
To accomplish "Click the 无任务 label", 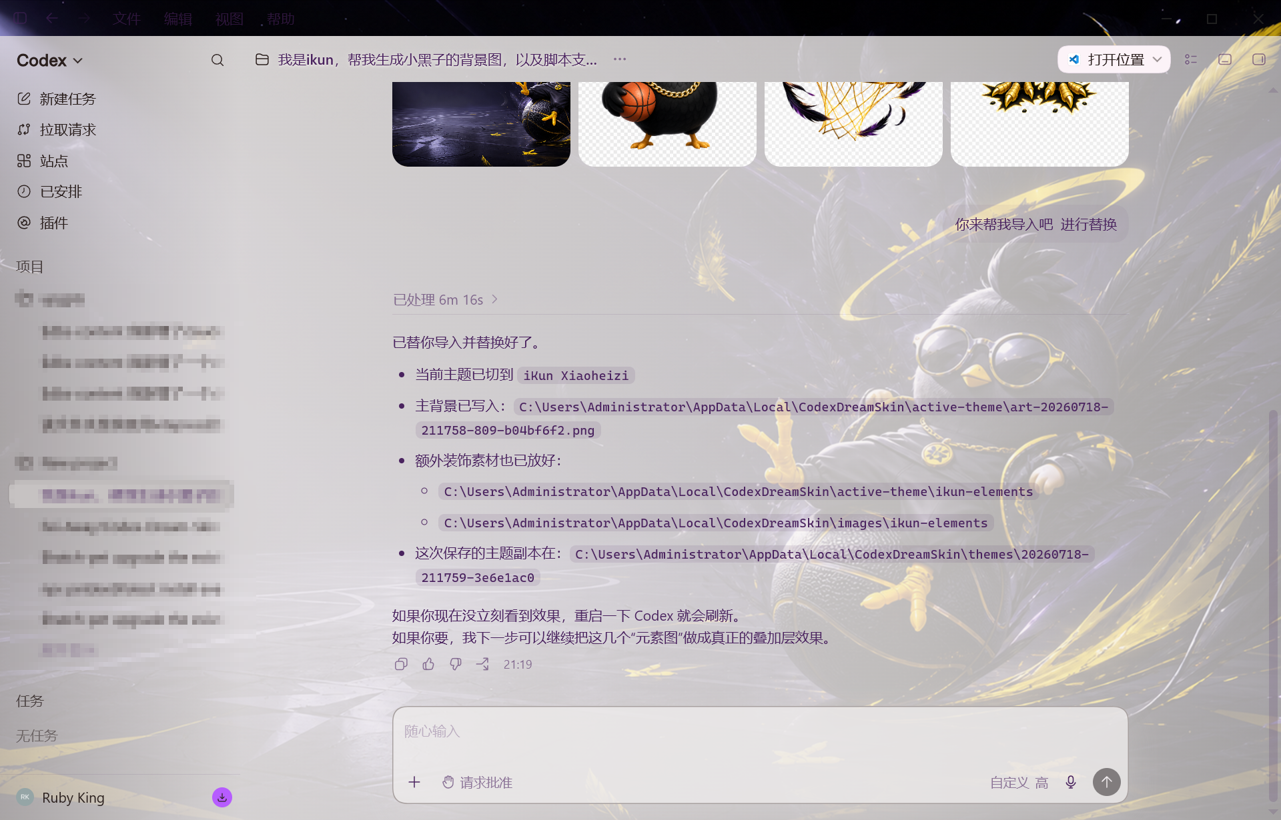I will click(37, 736).
